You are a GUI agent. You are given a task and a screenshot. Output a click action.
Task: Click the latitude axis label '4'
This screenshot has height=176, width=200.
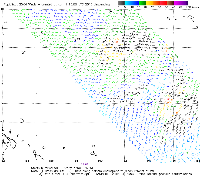point(2,65)
